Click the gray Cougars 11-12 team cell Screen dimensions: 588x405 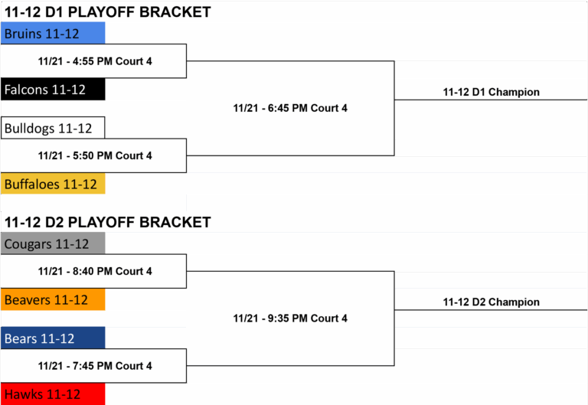(x=53, y=243)
